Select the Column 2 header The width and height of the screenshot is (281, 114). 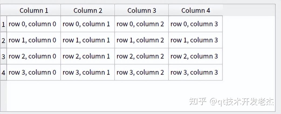point(88,10)
